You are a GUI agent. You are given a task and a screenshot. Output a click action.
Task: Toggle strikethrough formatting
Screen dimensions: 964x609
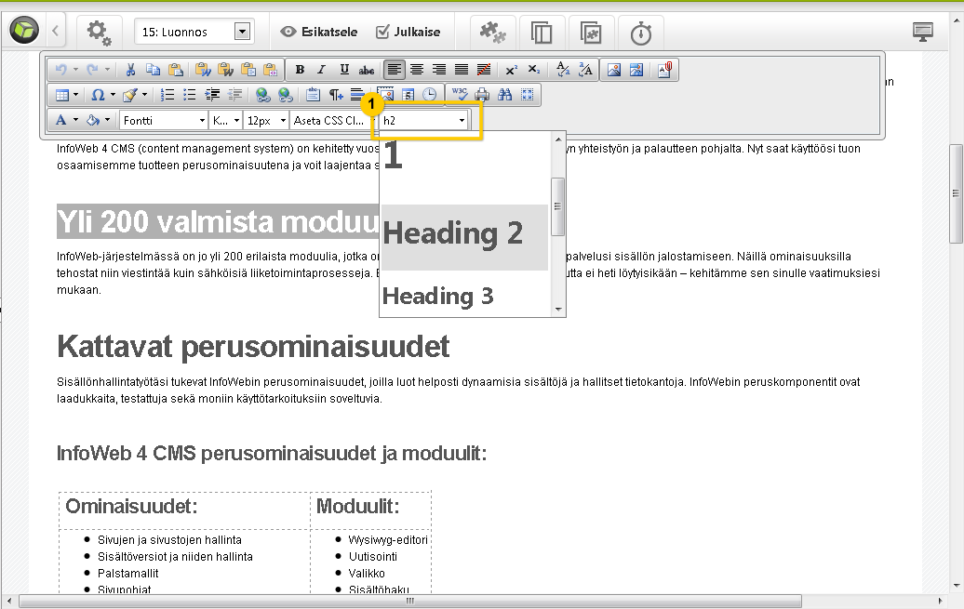(x=367, y=70)
